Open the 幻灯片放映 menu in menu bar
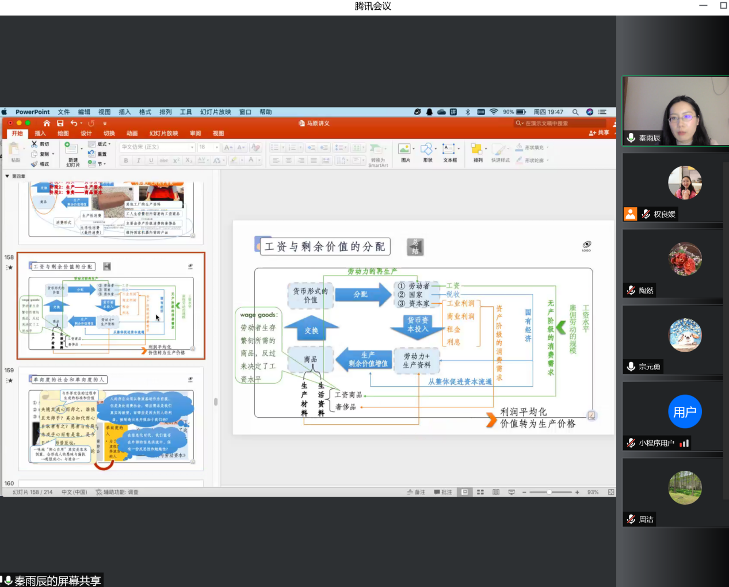The width and height of the screenshot is (729, 587). point(215,112)
